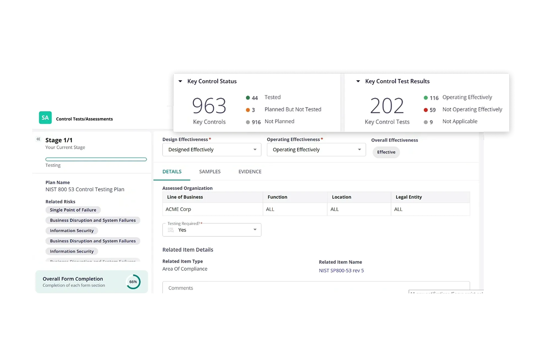
Task: Click the Testing stage progress bar
Action: tap(96, 159)
